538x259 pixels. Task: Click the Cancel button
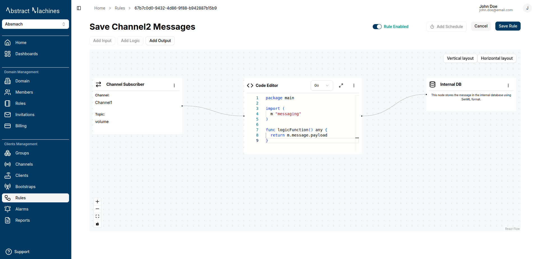pos(481,26)
